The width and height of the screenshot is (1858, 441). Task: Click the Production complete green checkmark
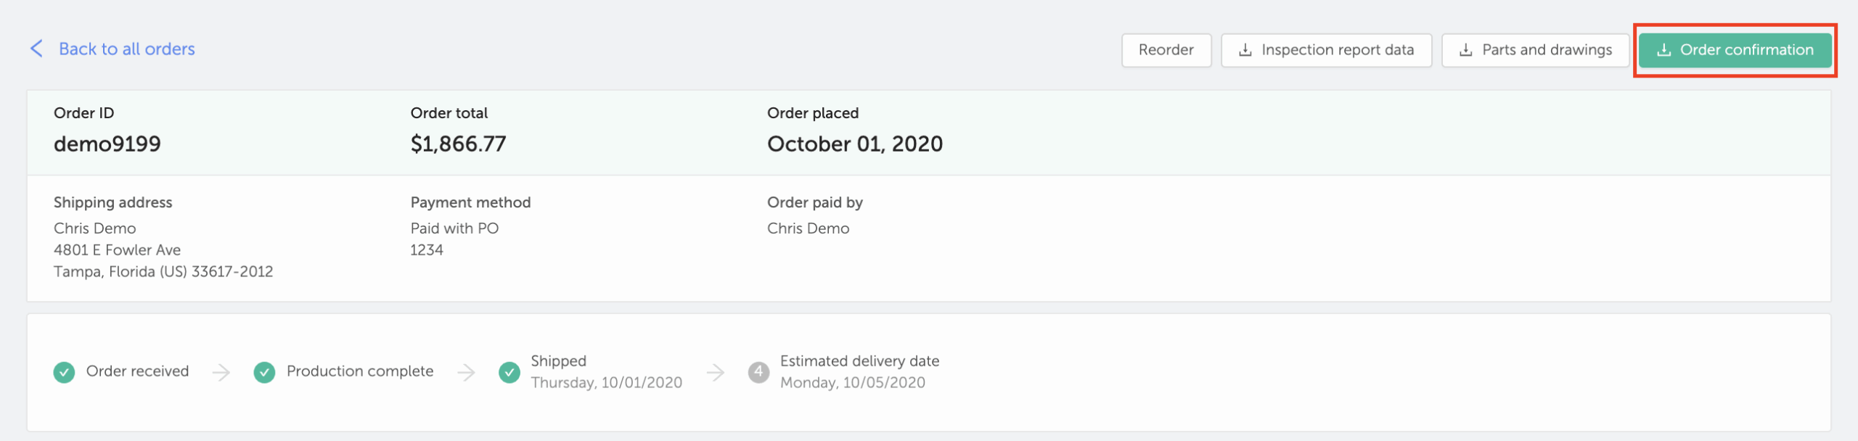pyautogui.click(x=264, y=372)
